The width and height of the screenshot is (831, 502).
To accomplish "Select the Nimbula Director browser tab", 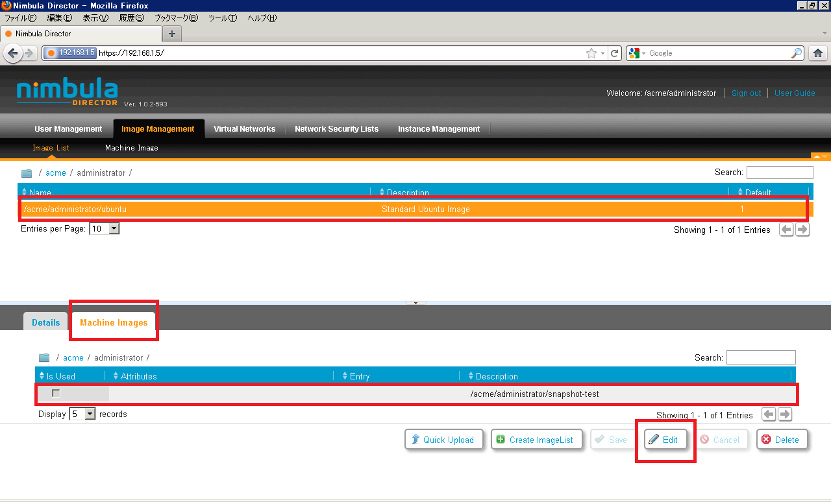I will (x=81, y=34).
